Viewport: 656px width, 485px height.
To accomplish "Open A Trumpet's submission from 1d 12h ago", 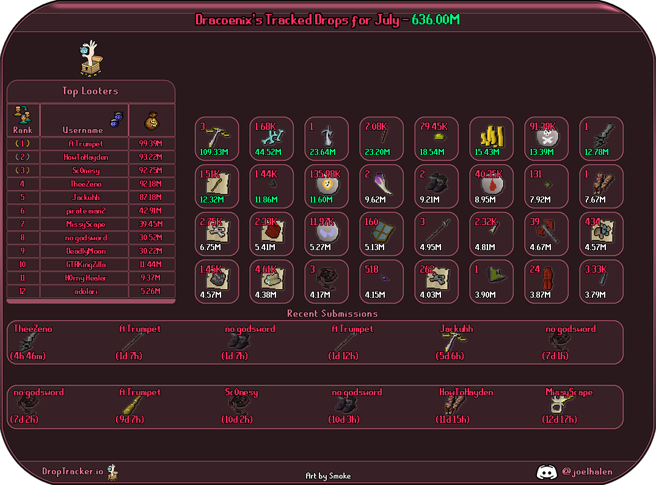I will (352, 342).
